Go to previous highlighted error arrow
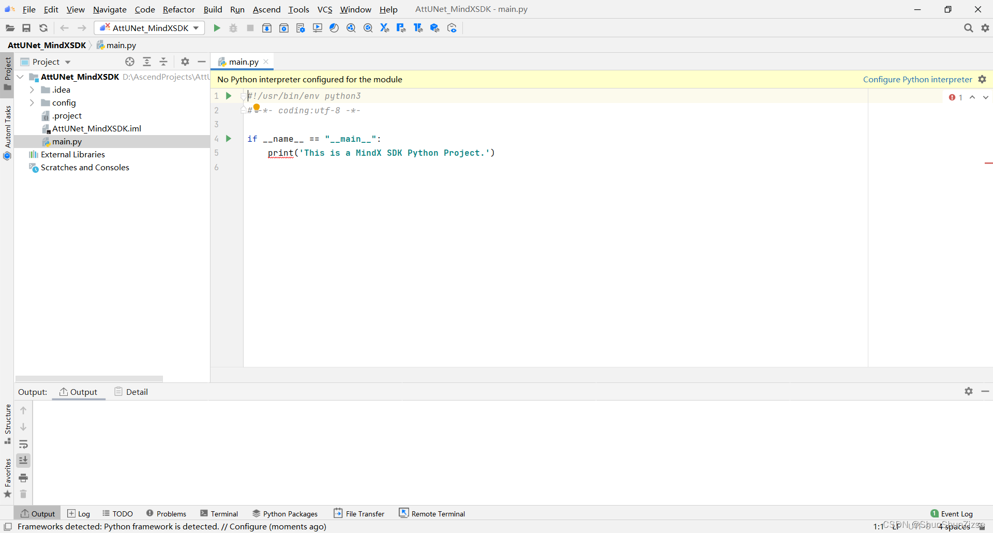 point(972,97)
